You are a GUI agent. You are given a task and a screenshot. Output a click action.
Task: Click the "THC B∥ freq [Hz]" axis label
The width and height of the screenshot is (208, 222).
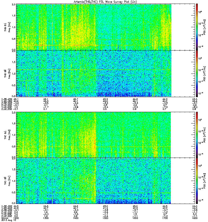(x=7, y=181)
